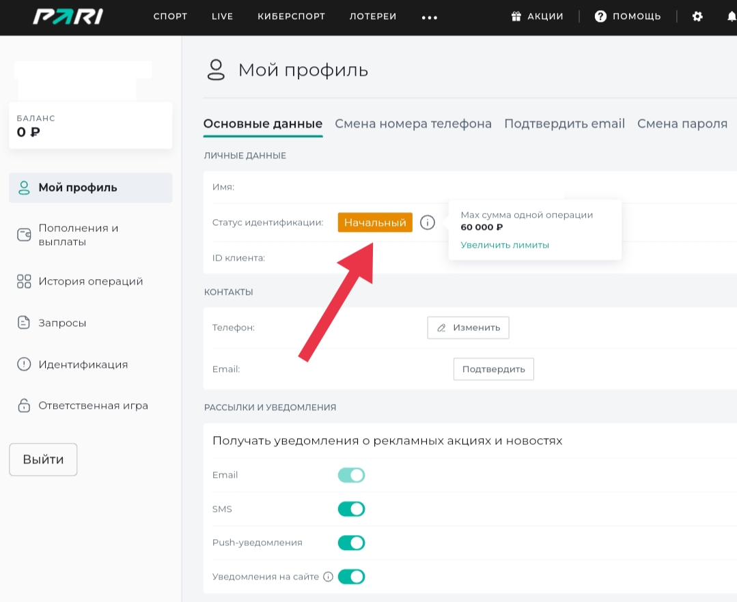The height and width of the screenshot is (602, 737).
Task: Click the Выйти logout button
Action: (x=43, y=459)
